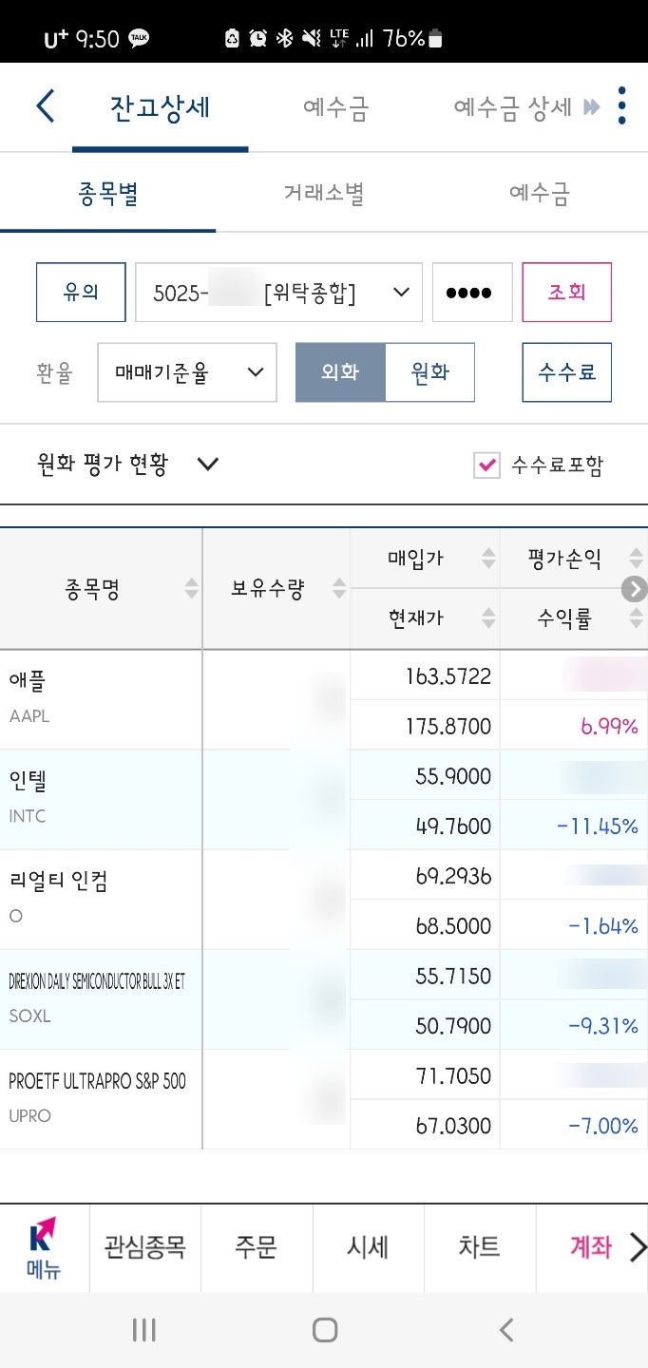Open 매매기준율 exchange rate dropdown
The image size is (648, 1368).
click(187, 372)
